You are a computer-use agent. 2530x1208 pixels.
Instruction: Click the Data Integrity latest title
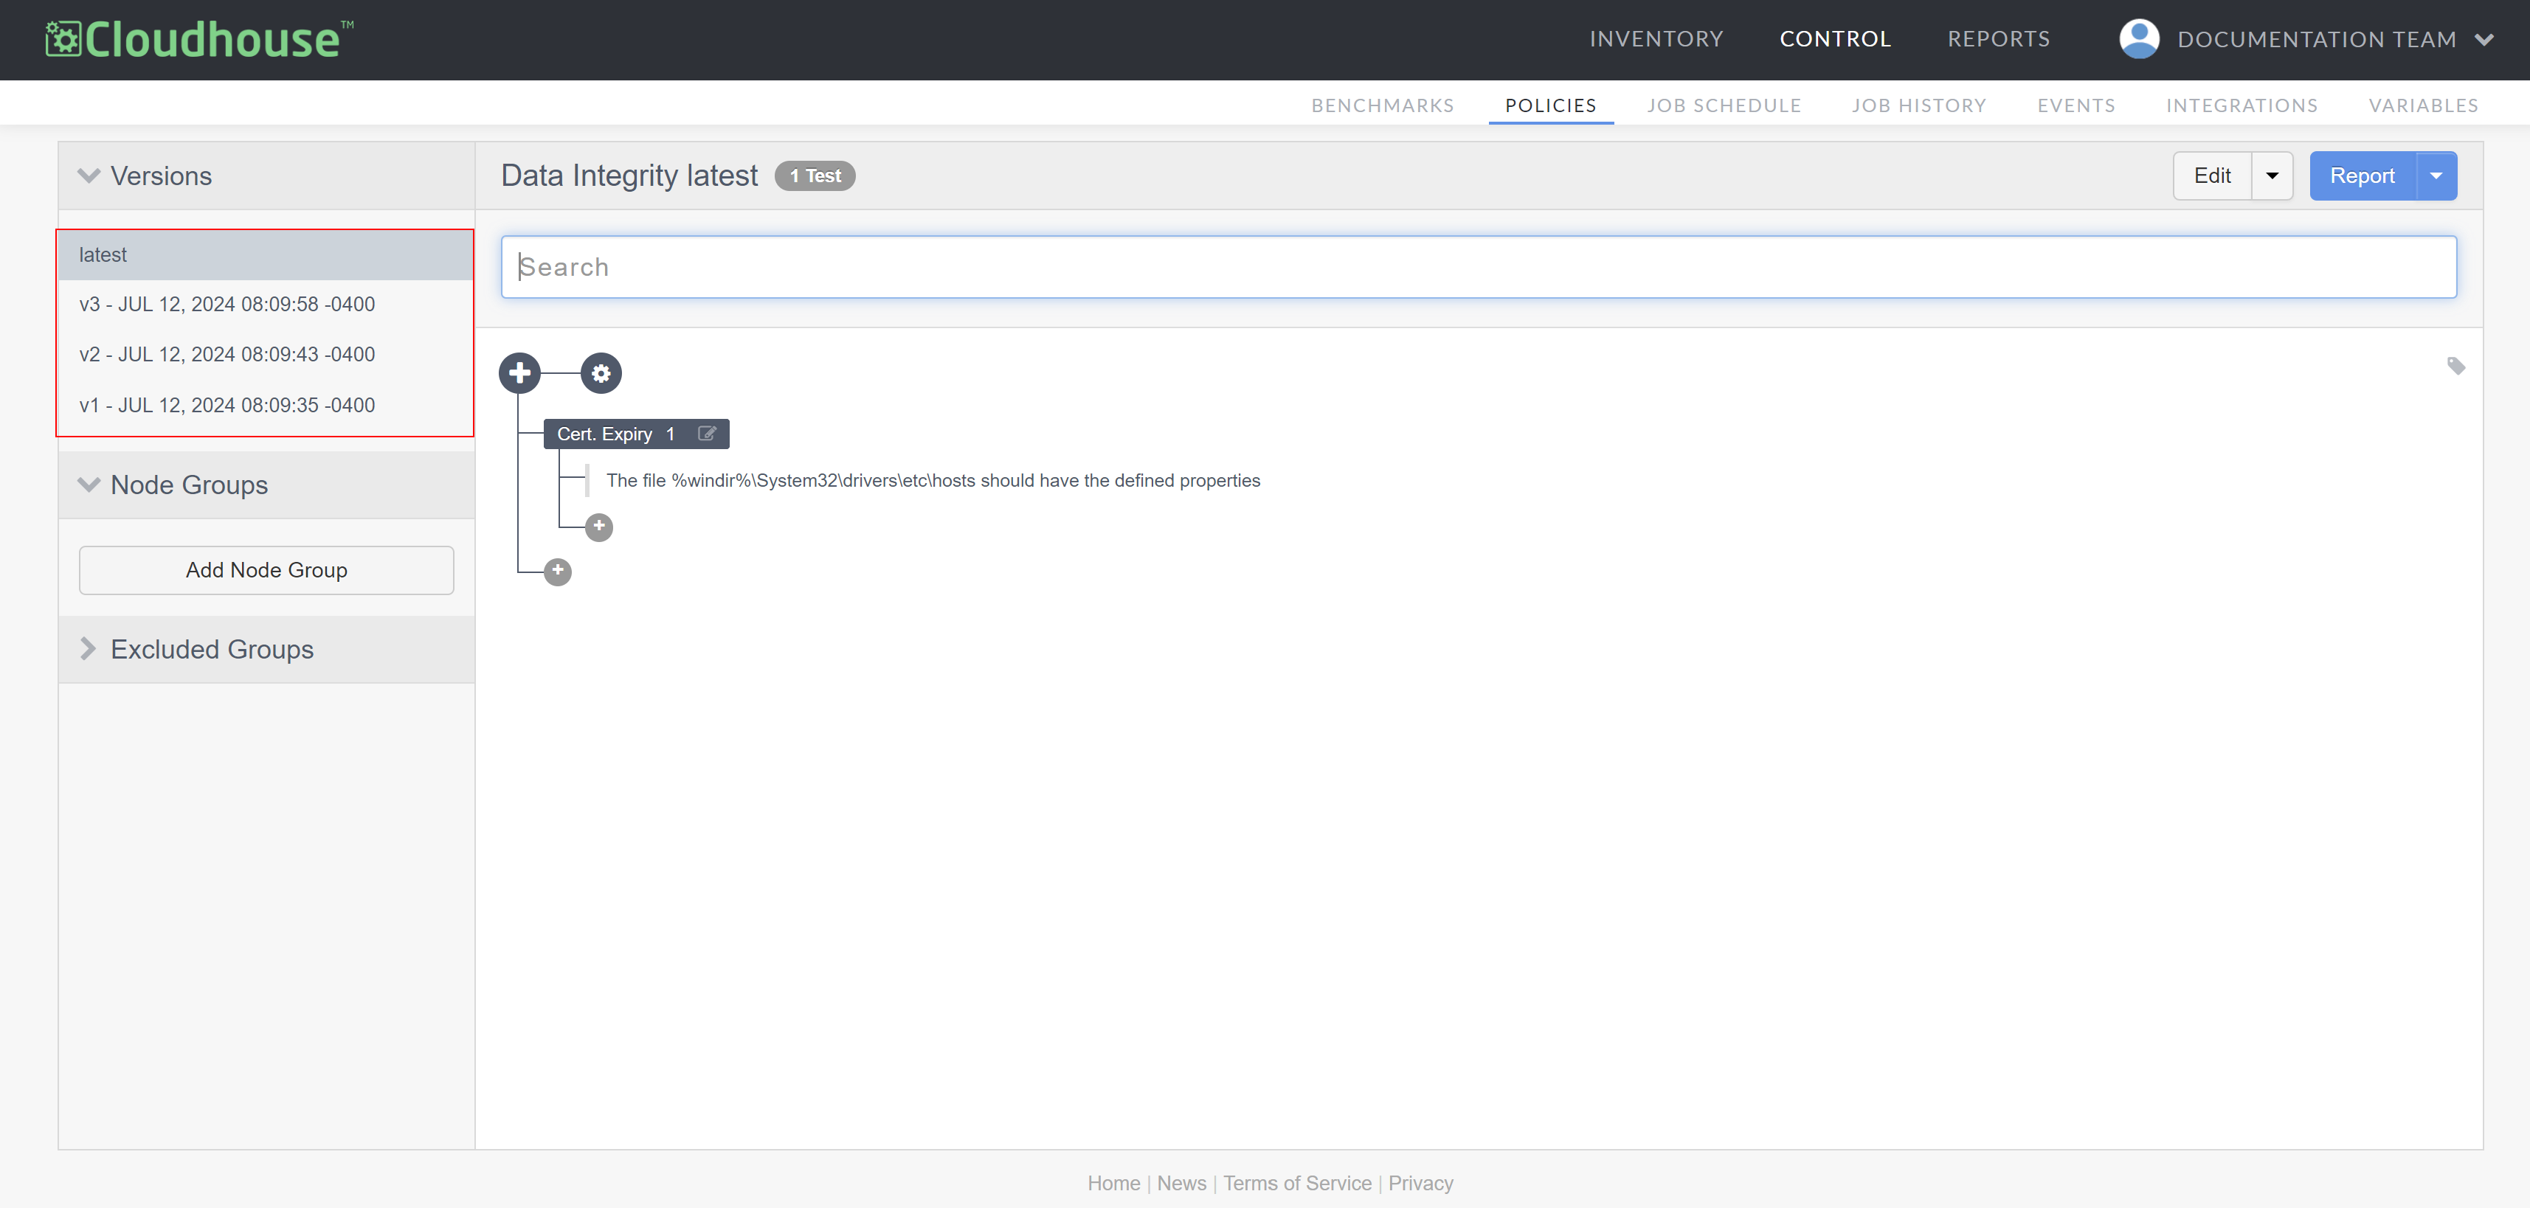[629, 176]
